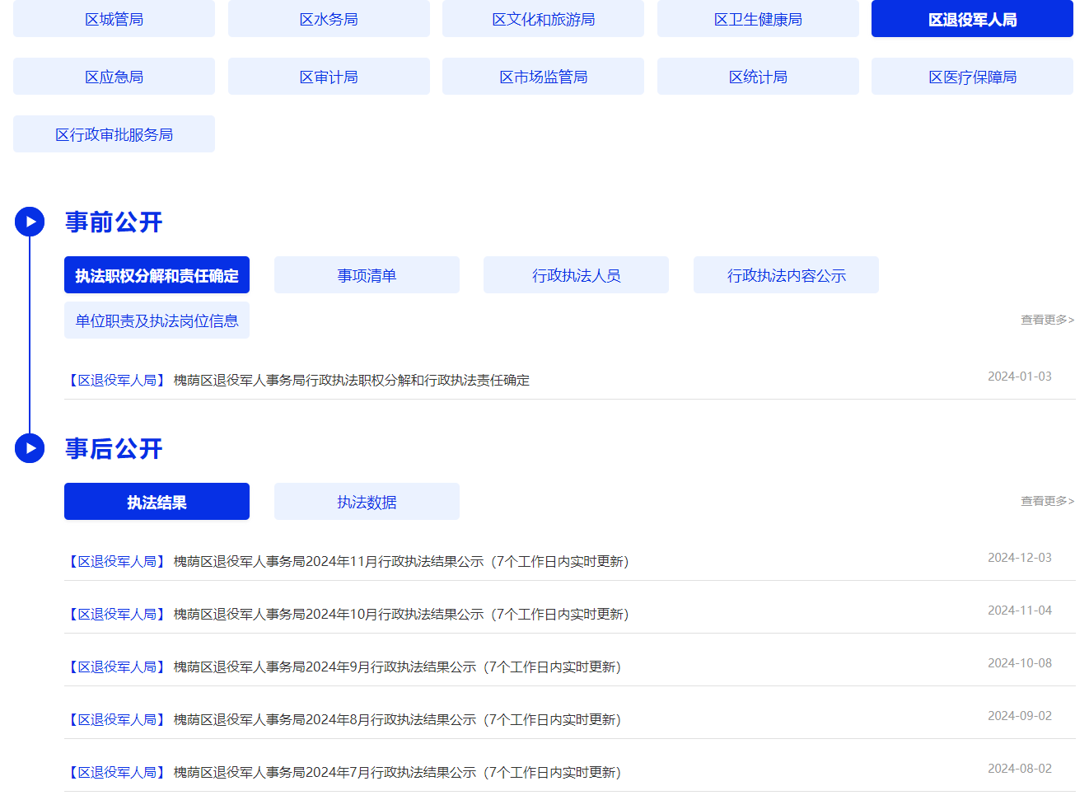Open the 区应急局 department tab
Screen dimensions: 1089x800
tap(114, 77)
